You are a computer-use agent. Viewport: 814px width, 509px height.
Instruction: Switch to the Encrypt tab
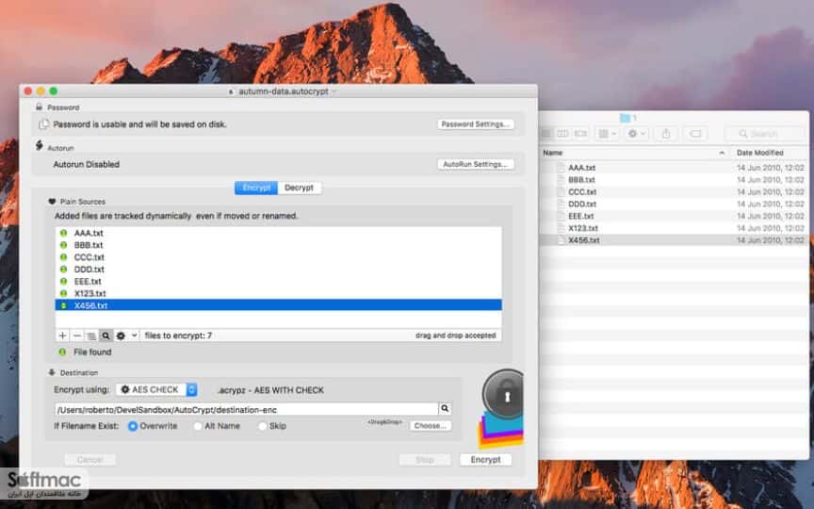[256, 188]
